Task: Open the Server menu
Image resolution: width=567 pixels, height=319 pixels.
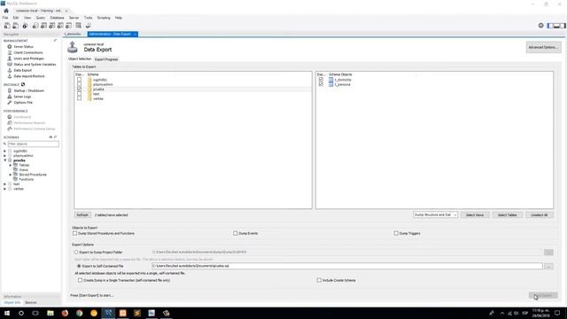Action: (74, 18)
